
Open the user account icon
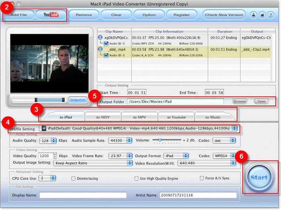click(x=254, y=15)
